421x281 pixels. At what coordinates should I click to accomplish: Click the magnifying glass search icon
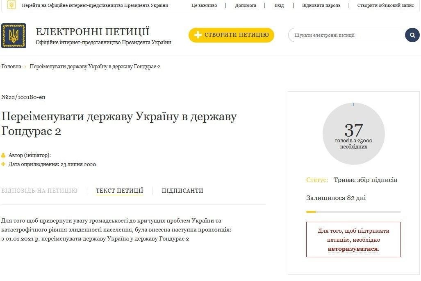[x=412, y=35]
